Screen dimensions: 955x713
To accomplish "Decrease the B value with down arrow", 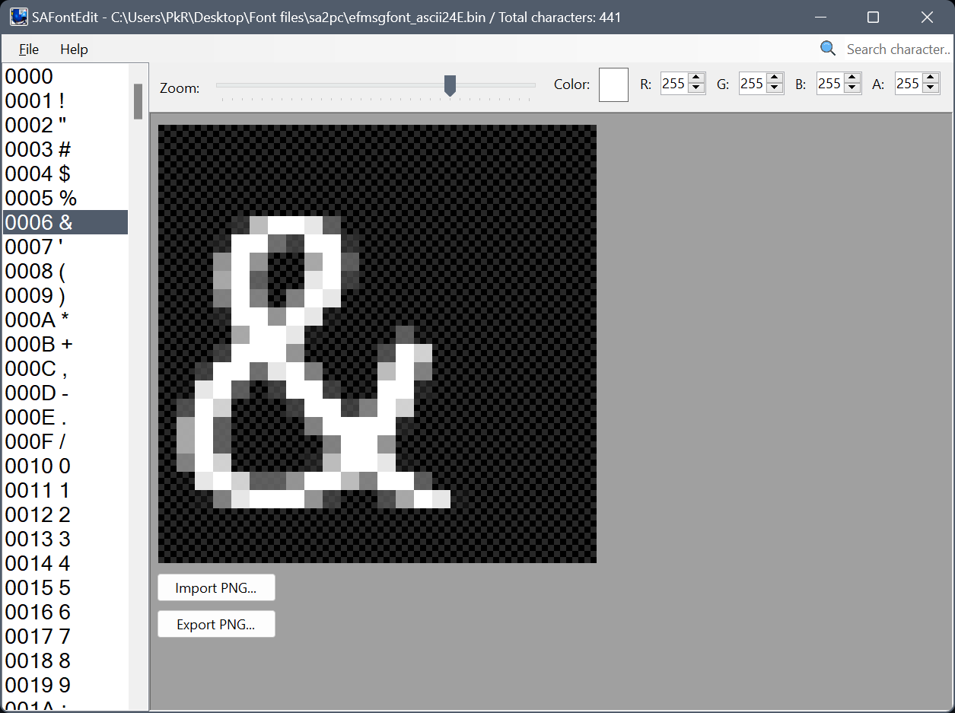I will [852, 89].
